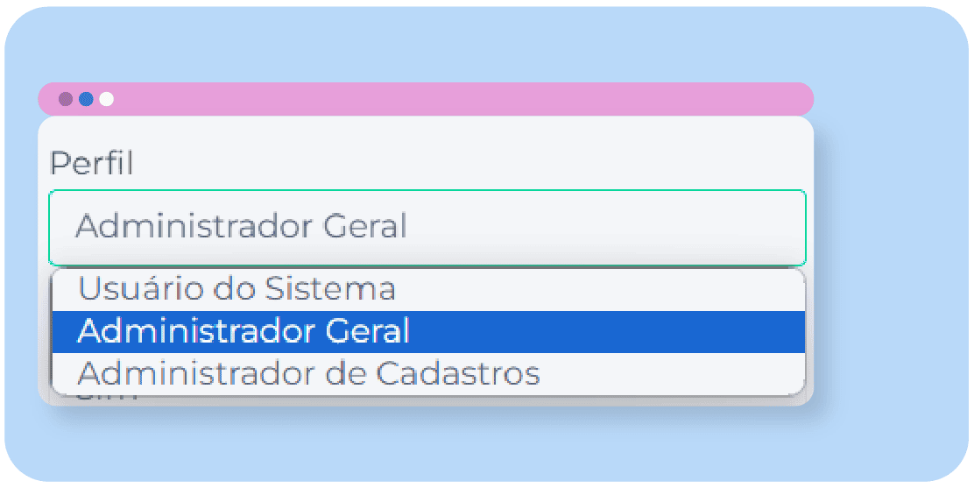Click the blue dot in the title bar
This screenshot has height=488, width=974.
(x=86, y=99)
